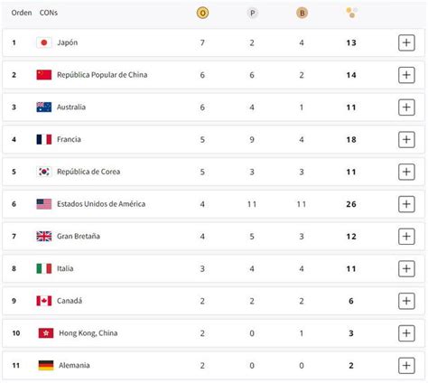Expand República Popular de China row
The image size is (428, 383).
point(406,75)
